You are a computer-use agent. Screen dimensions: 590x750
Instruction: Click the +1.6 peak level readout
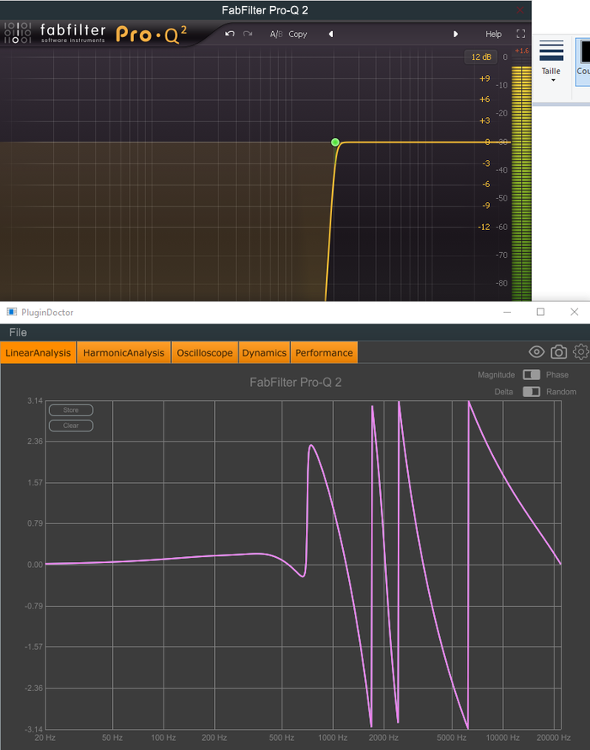coord(522,51)
